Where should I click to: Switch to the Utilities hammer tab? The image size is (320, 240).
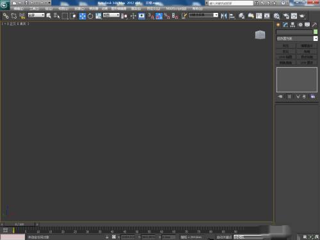coord(314,25)
